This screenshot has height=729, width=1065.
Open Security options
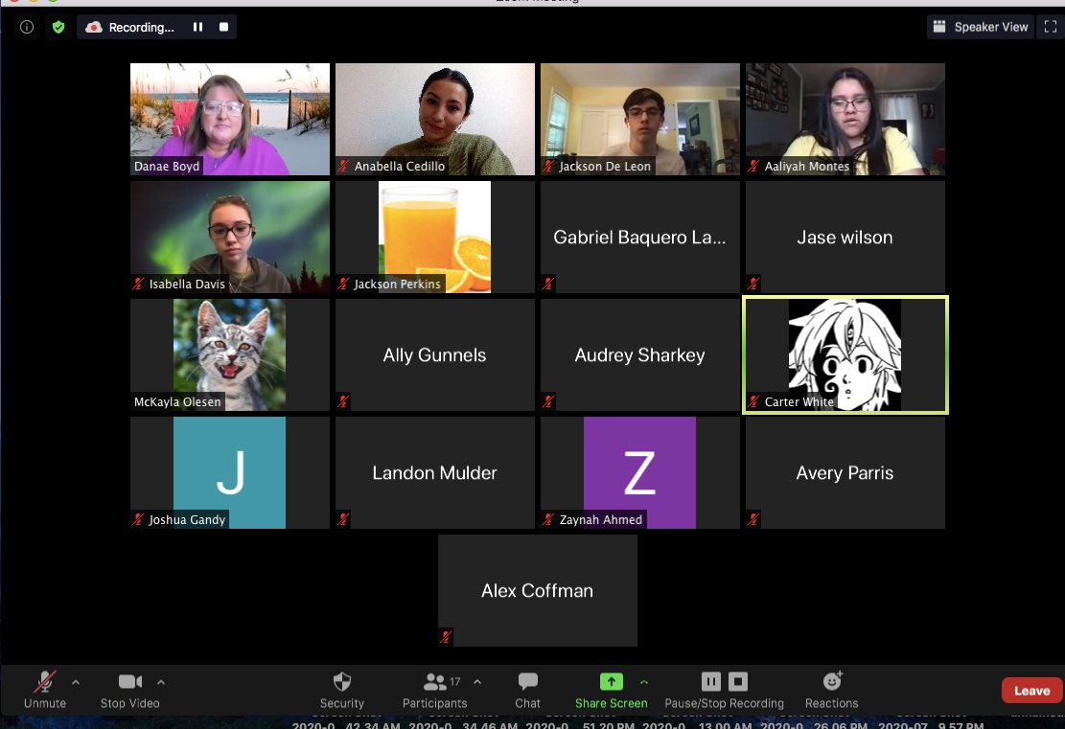(x=341, y=690)
